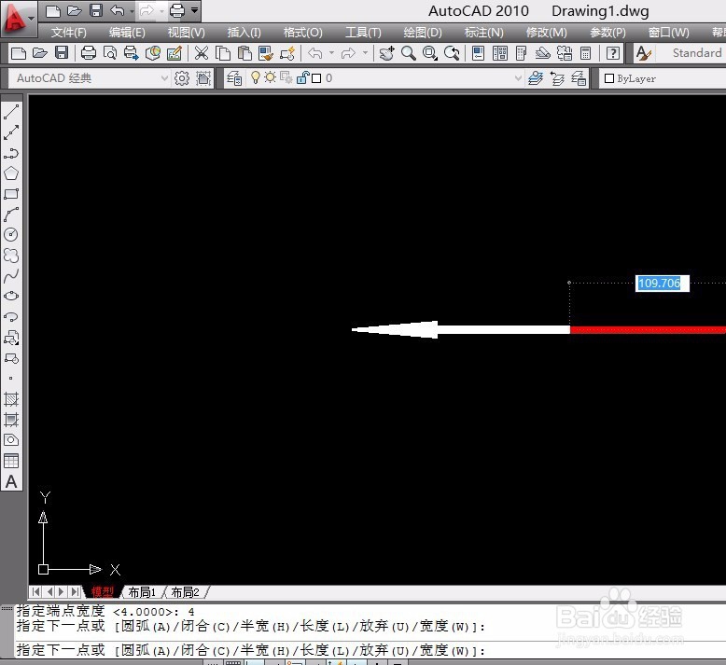The width and height of the screenshot is (726, 665).
Task: Select the Circle tool
Action: (x=11, y=235)
